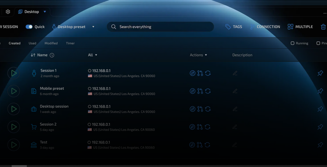Image resolution: width=327 pixels, height=167 pixels.
Task: Enable the Running checkbox filter
Action: 292,43
